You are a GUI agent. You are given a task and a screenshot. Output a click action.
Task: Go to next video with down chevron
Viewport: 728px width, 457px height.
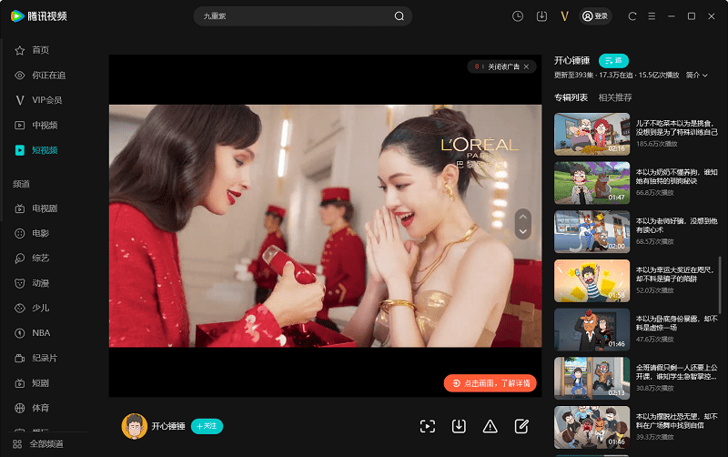pyautogui.click(x=522, y=232)
